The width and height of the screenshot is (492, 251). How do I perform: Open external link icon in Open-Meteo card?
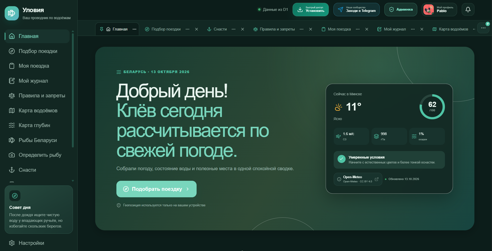coord(377,179)
